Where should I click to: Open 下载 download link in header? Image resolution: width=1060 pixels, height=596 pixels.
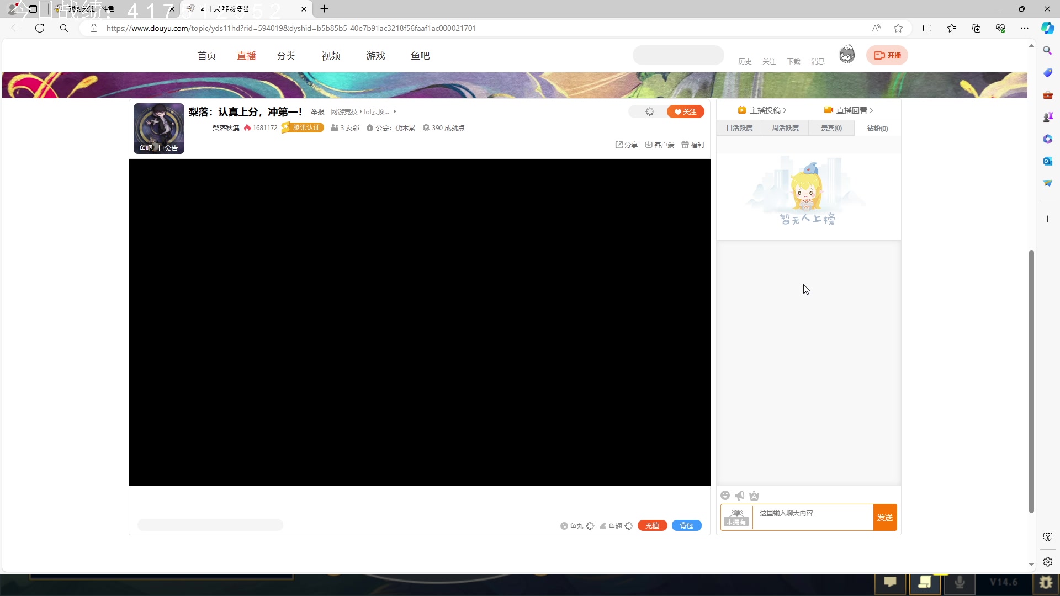[x=793, y=61]
